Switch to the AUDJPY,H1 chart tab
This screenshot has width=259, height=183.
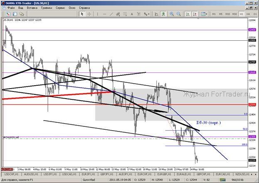point(126,174)
